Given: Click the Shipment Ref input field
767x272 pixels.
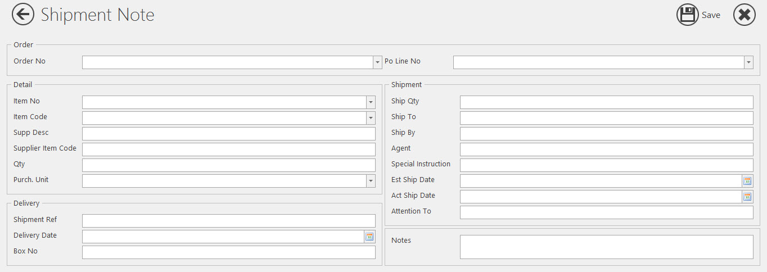Looking at the screenshot, I should [x=228, y=221].
